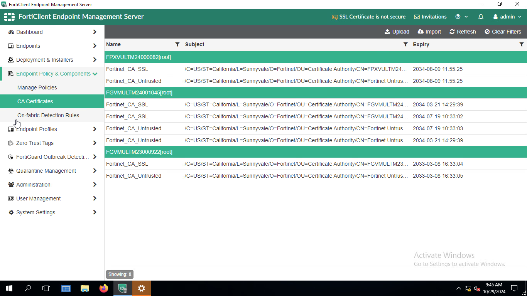Expand the Endpoints section chevron

95,46
